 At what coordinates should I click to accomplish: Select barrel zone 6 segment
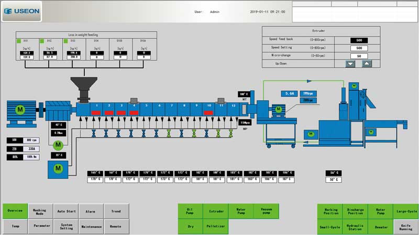coord(159,109)
